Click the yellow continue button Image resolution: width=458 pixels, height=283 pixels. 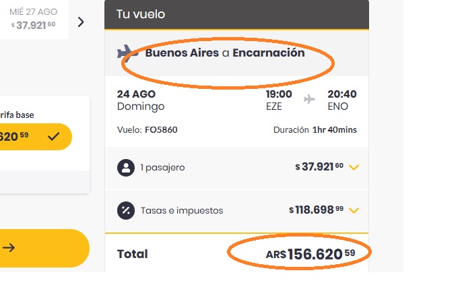point(44,248)
